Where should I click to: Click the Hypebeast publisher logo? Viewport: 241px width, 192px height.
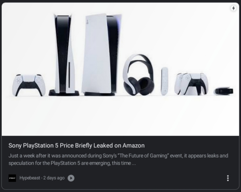click(12, 178)
